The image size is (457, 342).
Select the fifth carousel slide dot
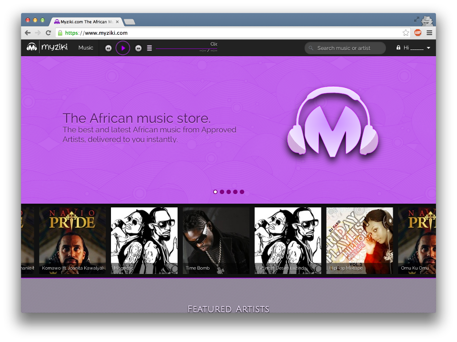[242, 192]
